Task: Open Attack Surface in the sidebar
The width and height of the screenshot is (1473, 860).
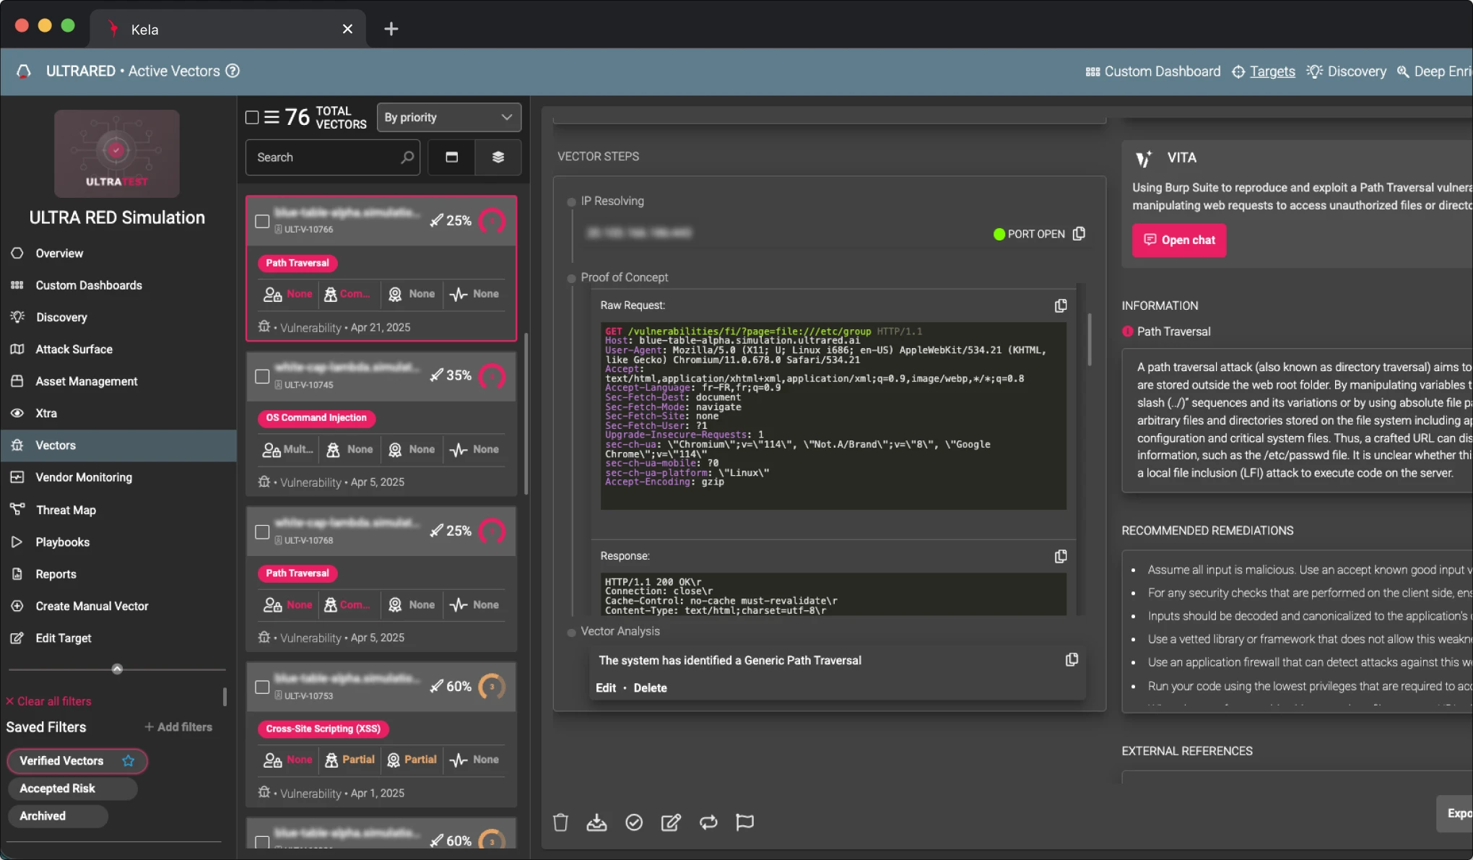Action: tap(118, 349)
